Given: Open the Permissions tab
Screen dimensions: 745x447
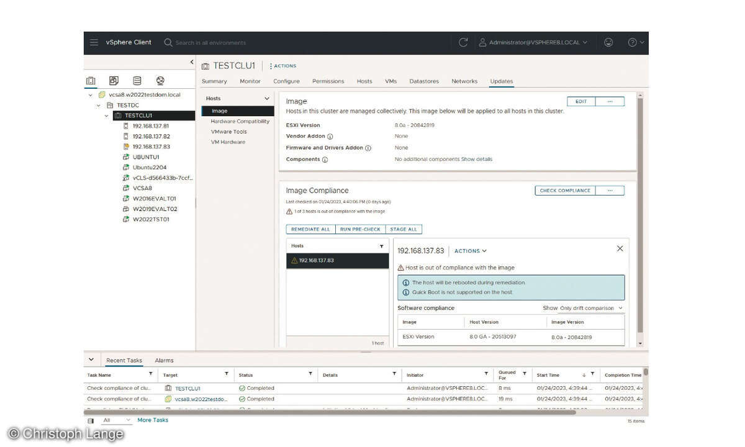Looking at the screenshot, I should (x=328, y=81).
